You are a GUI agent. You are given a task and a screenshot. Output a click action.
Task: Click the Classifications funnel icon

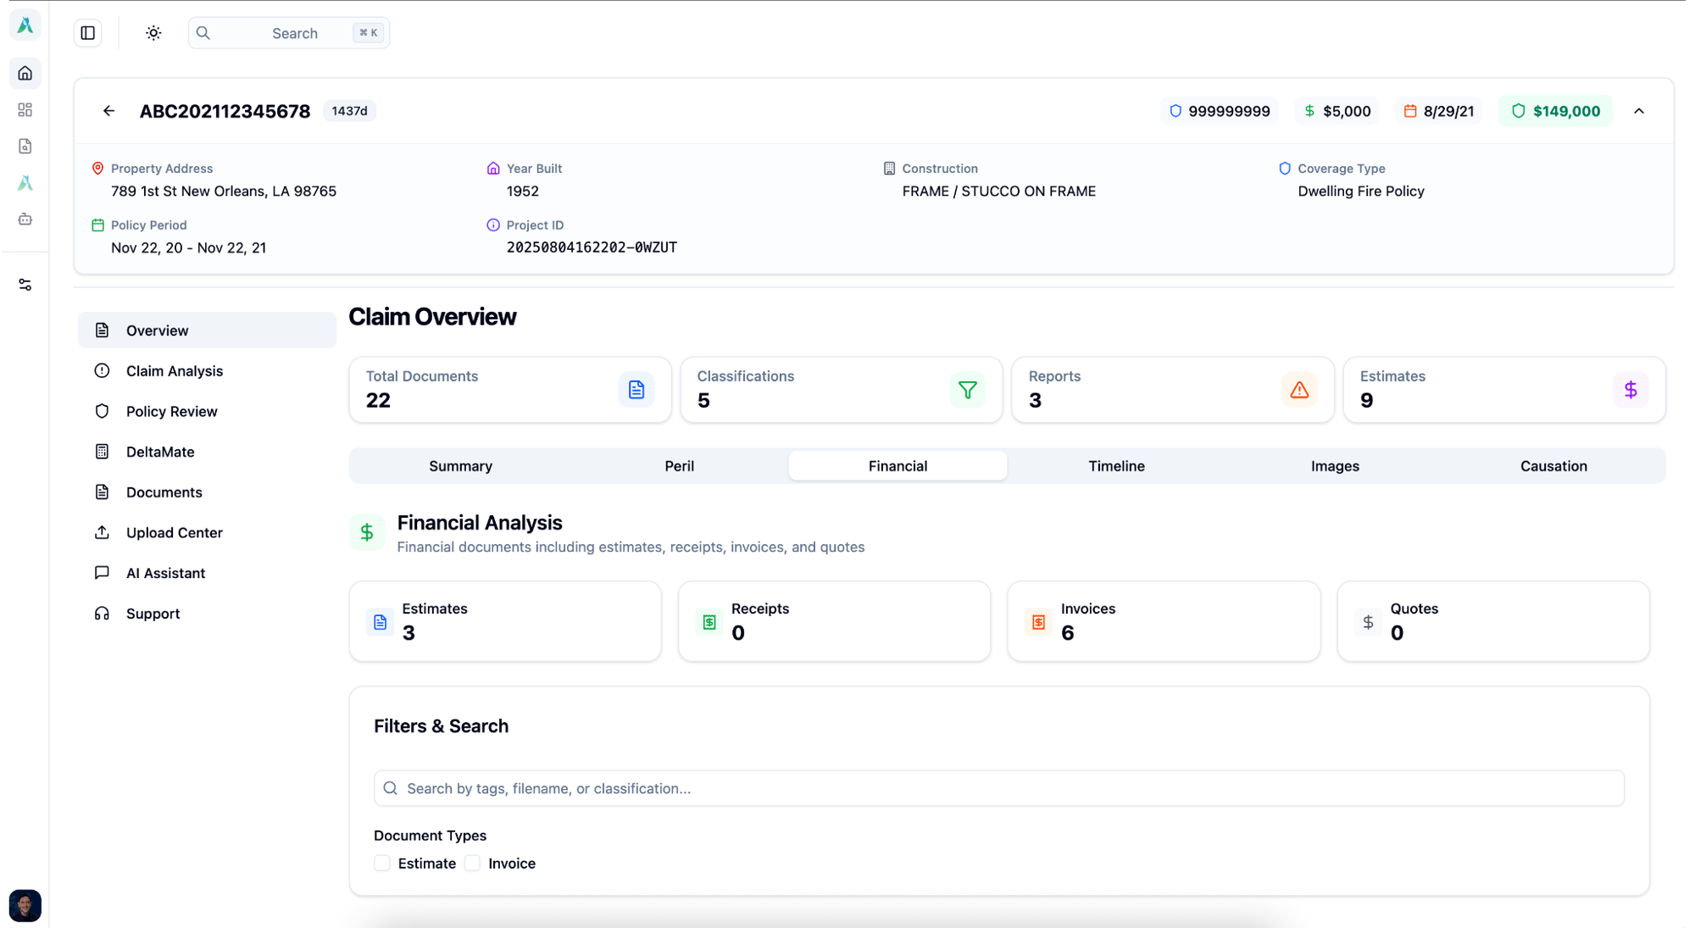click(967, 390)
